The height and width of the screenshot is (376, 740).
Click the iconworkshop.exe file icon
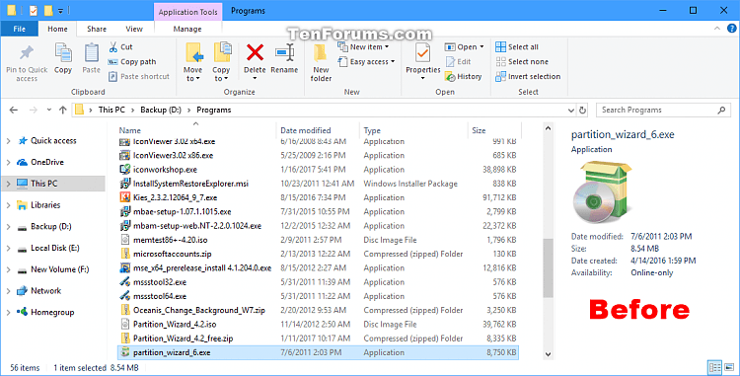click(124, 170)
